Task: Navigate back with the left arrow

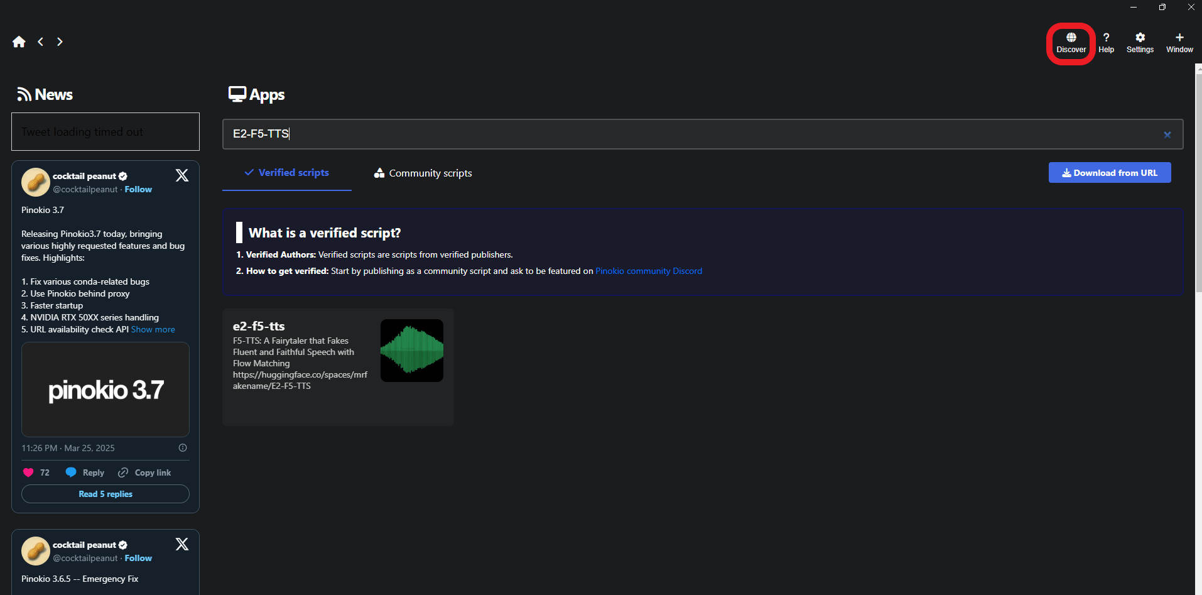Action: pyautogui.click(x=40, y=41)
